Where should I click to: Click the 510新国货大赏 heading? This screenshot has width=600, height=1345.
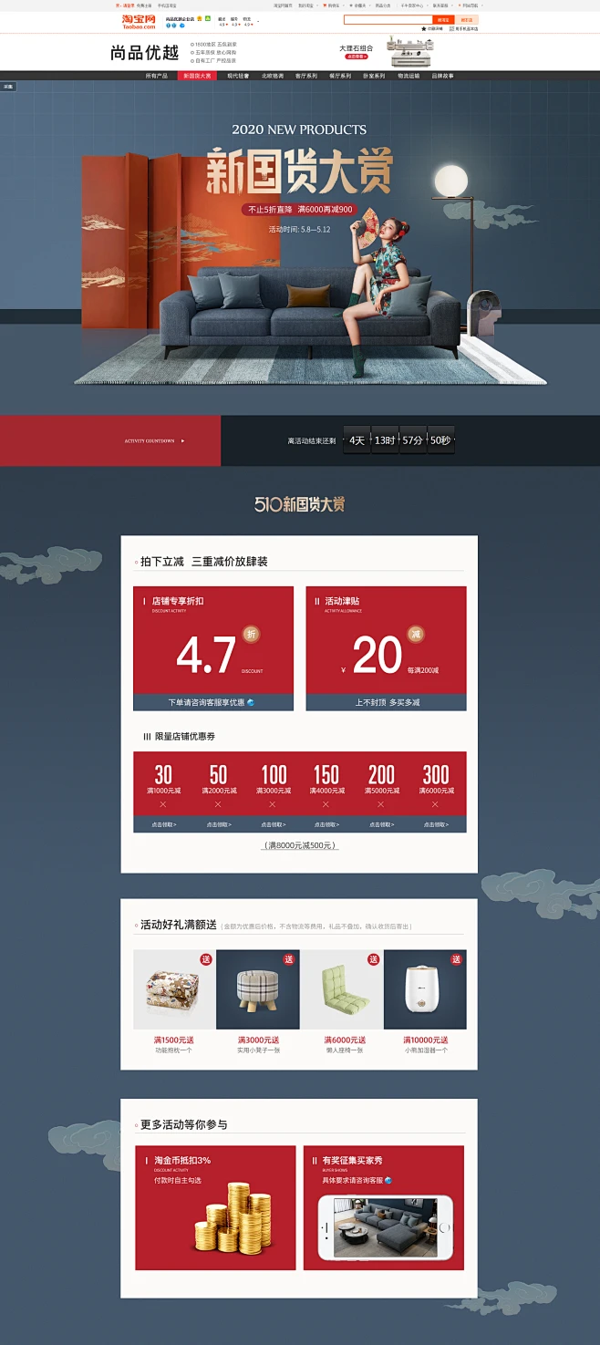tap(300, 504)
